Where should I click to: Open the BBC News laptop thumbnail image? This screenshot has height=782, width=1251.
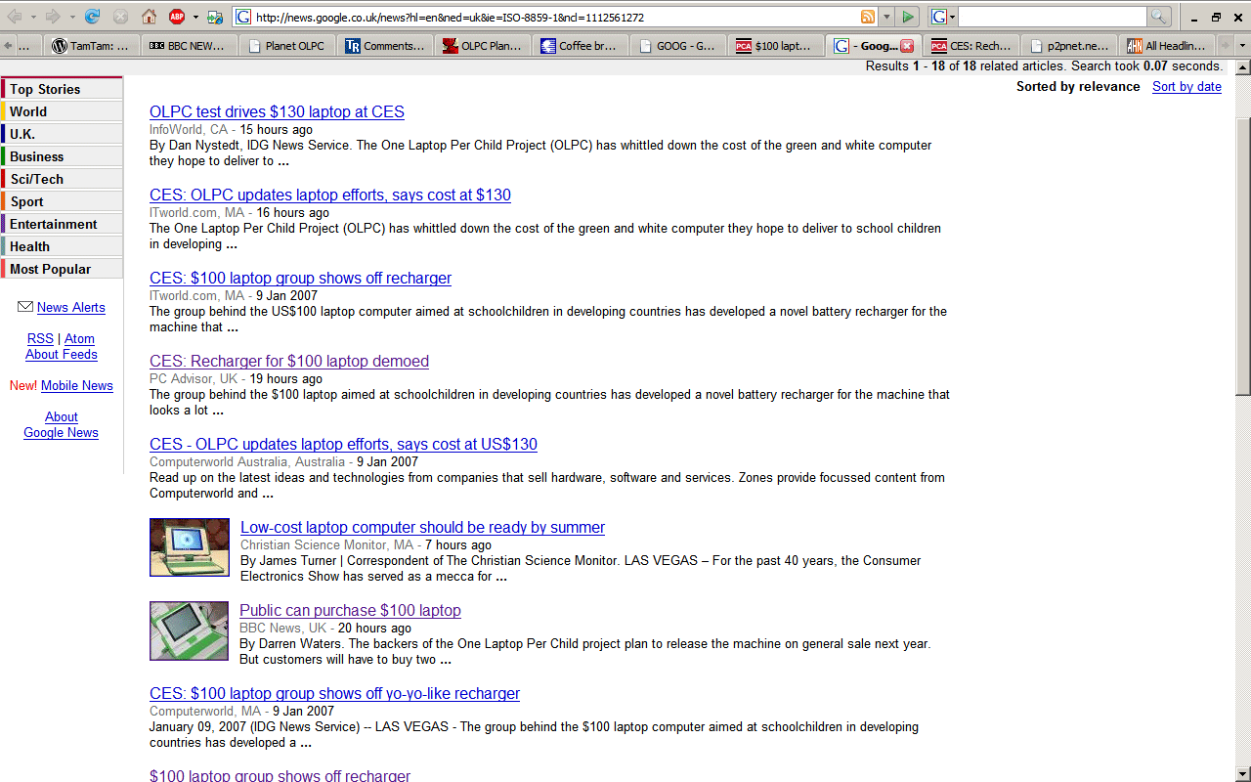(190, 630)
